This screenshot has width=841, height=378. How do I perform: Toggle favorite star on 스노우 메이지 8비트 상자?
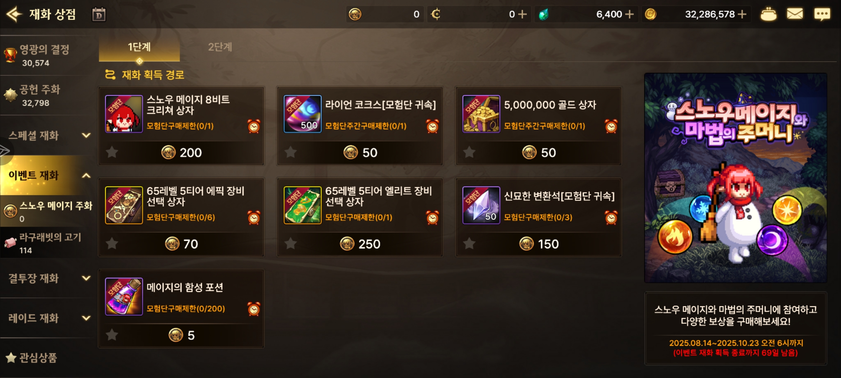tap(112, 152)
